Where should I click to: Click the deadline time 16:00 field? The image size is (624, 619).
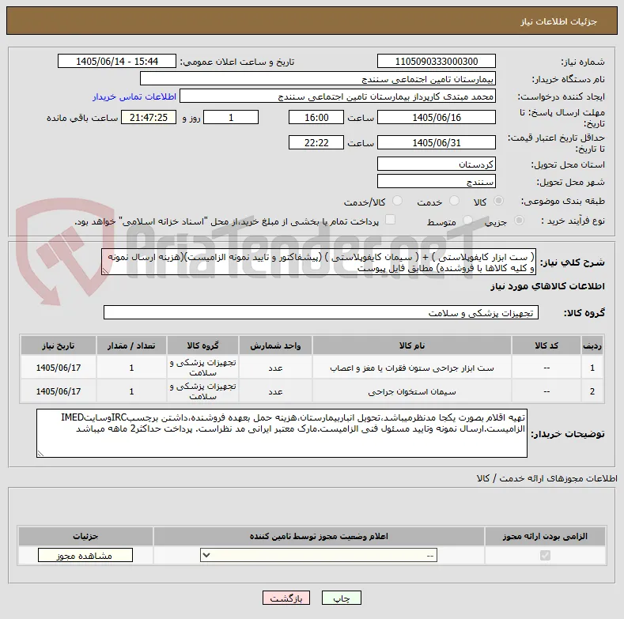point(316,117)
